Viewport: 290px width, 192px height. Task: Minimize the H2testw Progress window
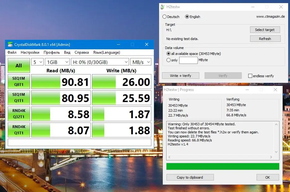[x=247, y=90]
